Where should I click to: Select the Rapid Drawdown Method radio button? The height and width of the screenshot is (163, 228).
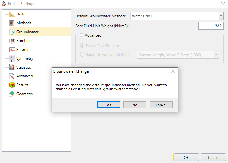coord(83,55)
